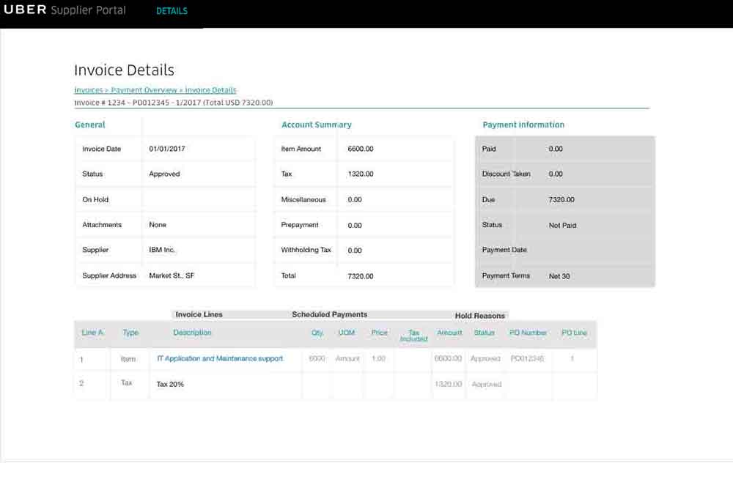
Task: Open the DETAILS menu in header
Action: (172, 11)
